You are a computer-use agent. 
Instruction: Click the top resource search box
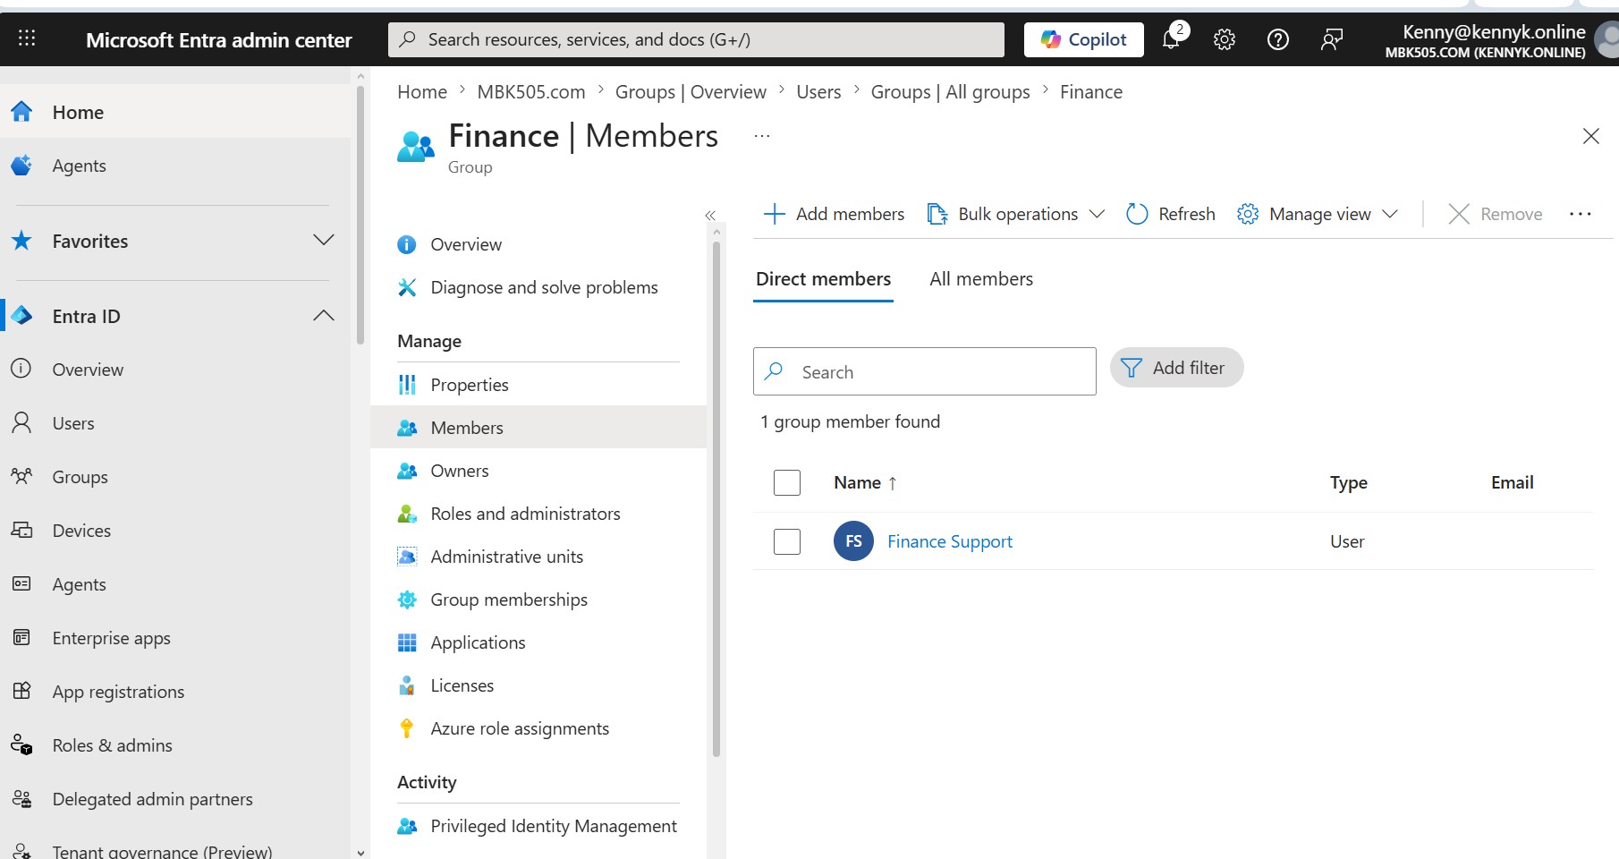(696, 39)
